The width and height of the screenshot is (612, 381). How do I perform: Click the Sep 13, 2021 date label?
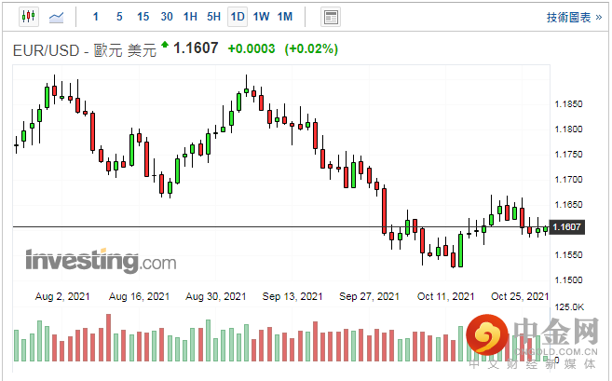[292, 296]
